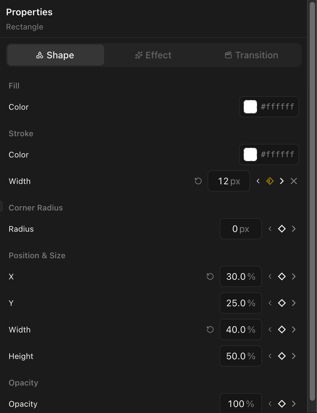317x413 pixels.
Task: Toggle a keyframe on the Radius property
Action: pos(282,229)
